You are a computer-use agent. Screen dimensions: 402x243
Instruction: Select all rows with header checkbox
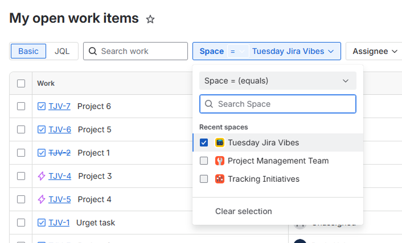tap(21, 83)
